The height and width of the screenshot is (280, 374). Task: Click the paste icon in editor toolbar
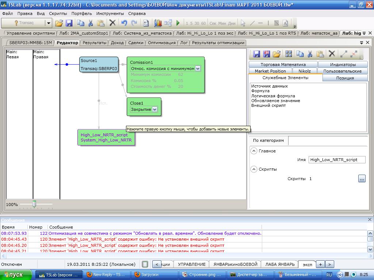point(320,54)
